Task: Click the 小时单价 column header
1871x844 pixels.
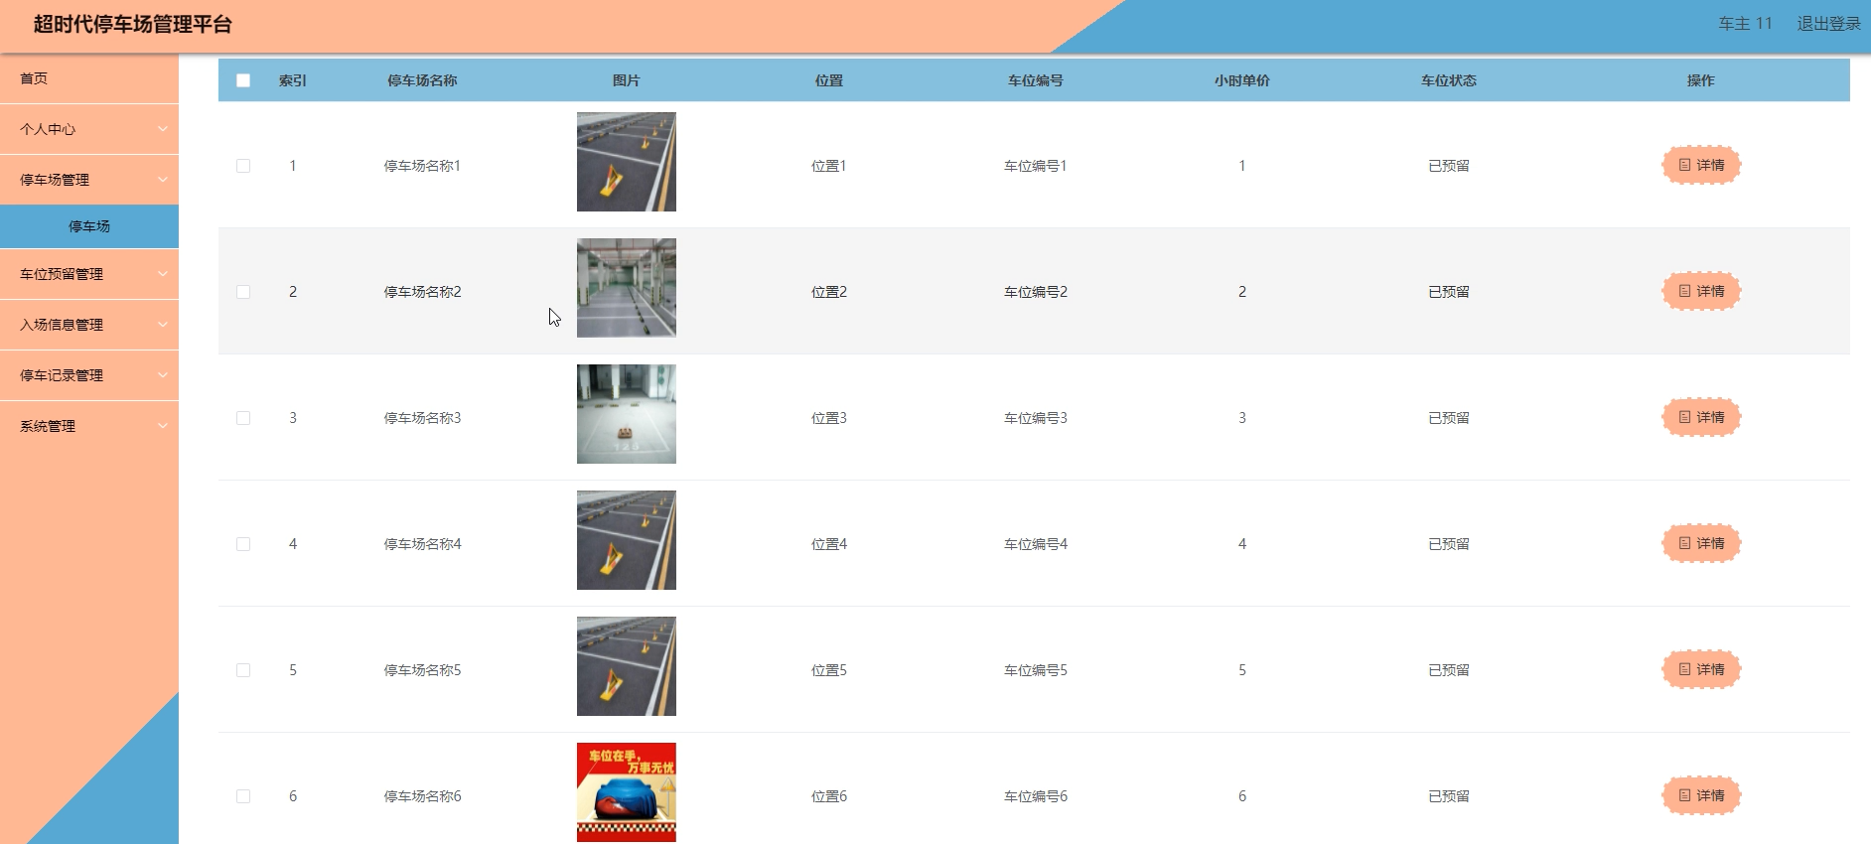Action: tap(1242, 80)
